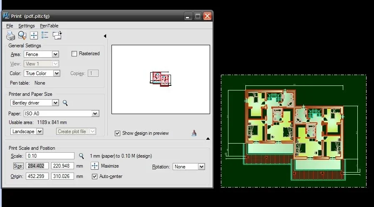
Task: Click the Origin X field 452.299
Action: (x=37, y=176)
